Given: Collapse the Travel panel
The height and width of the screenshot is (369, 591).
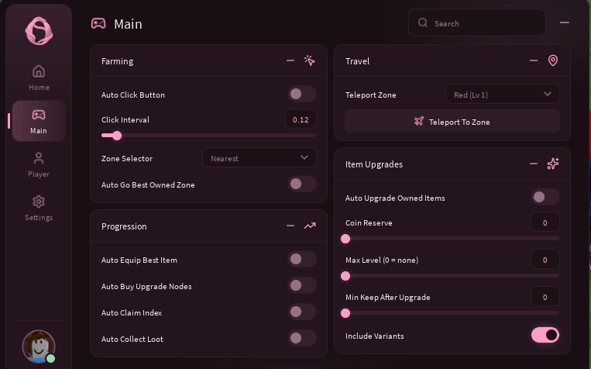Looking at the screenshot, I should 534,60.
